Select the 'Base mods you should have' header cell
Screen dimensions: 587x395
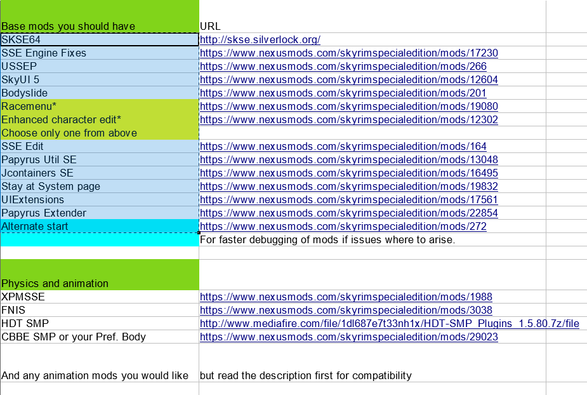pos(100,26)
